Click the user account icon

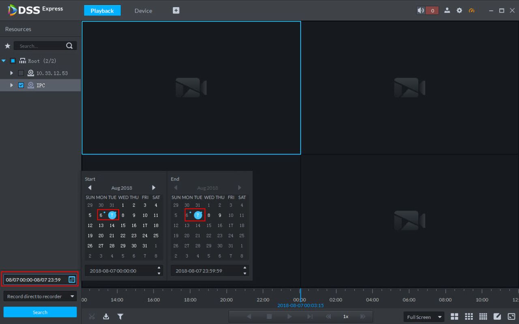tap(447, 11)
